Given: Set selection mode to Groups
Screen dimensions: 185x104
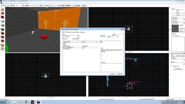Looking at the screenshot, I should [178, 10].
